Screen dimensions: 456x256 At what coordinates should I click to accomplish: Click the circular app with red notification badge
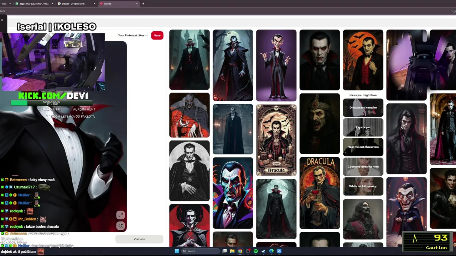click(248, 251)
